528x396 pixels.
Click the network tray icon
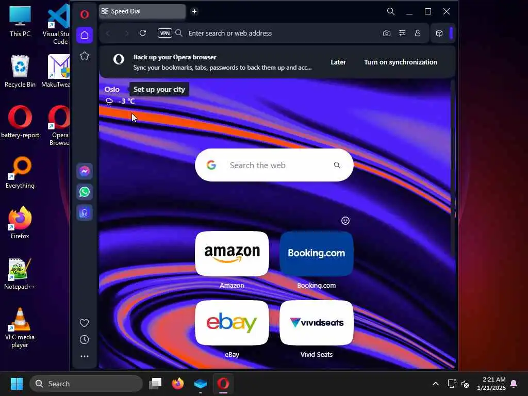[x=452, y=384]
